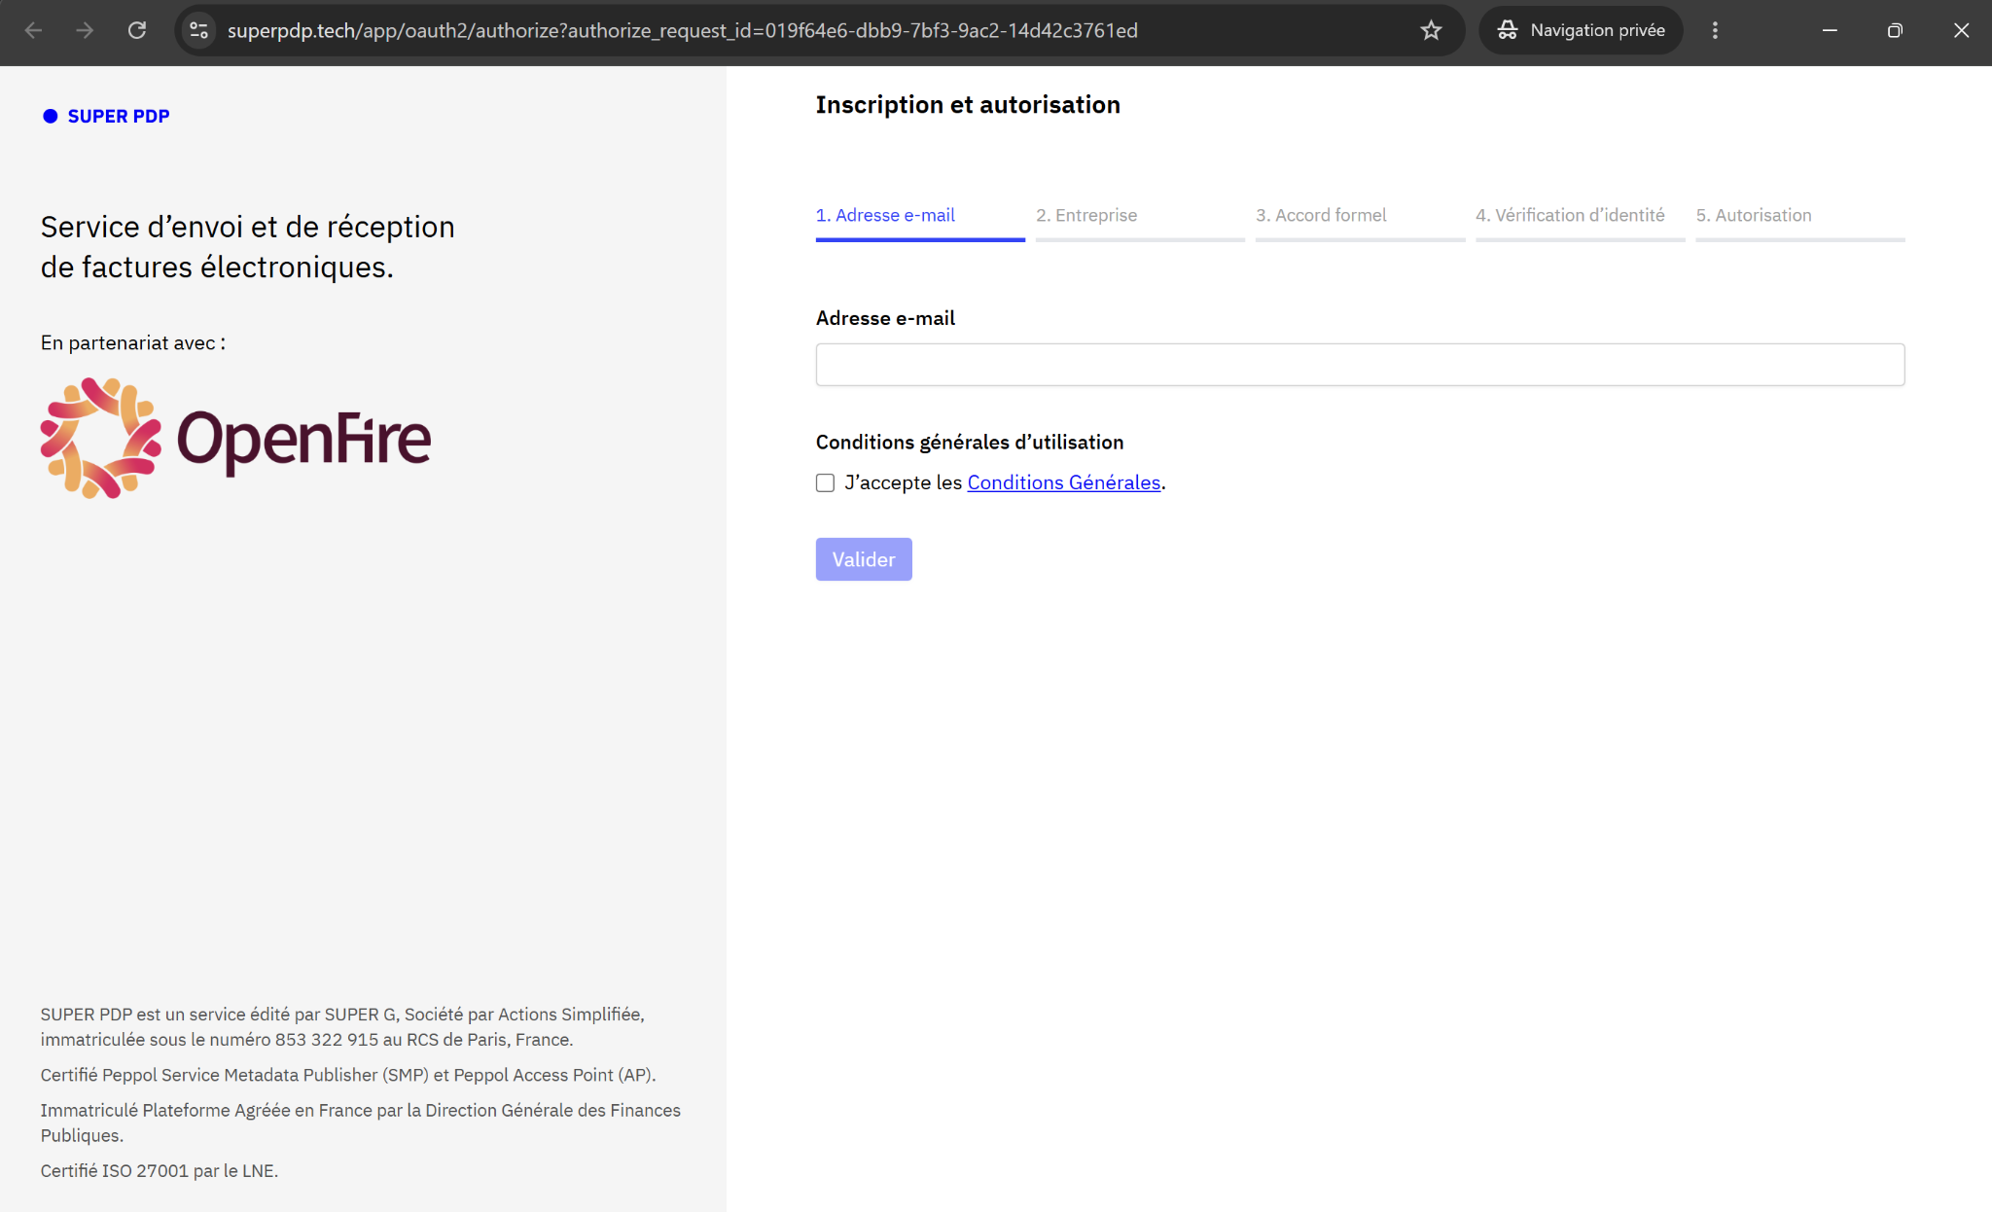Go forward to the next page

click(85, 30)
